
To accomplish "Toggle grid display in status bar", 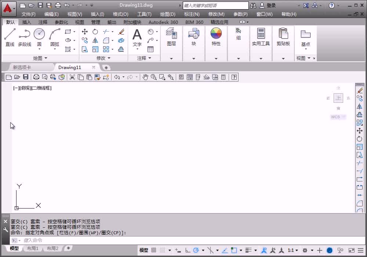I will pyautogui.click(x=154, y=250).
